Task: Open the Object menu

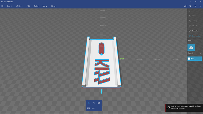Action: (x=19, y=6)
